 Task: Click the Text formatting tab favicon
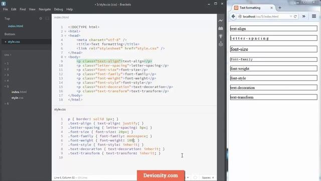click(x=236, y=8)
